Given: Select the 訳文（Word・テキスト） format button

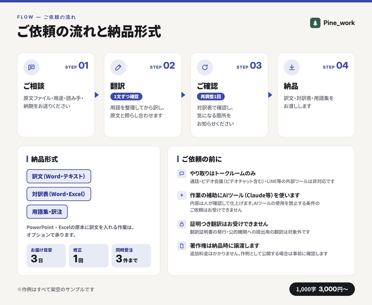Looking at the screenshot, I should pos(59,176).
